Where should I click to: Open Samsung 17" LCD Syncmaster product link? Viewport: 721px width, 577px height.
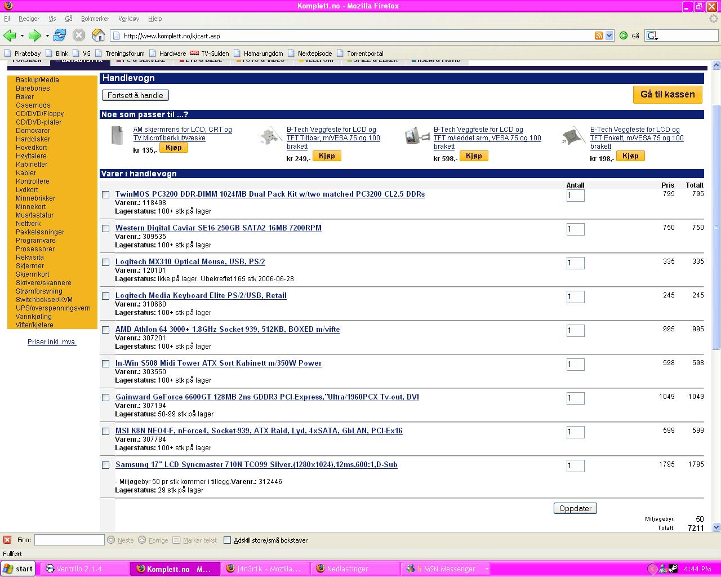pyautogui.click(x=256, y=465)
